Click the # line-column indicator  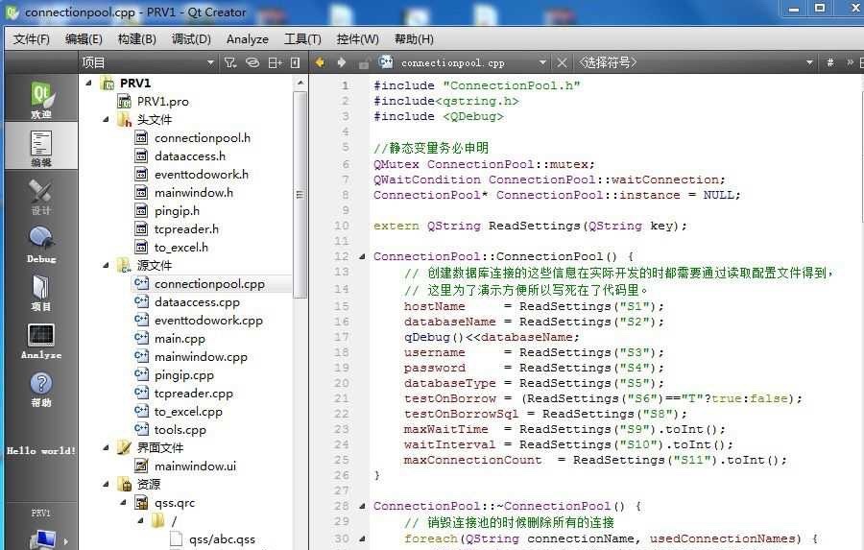829,62
